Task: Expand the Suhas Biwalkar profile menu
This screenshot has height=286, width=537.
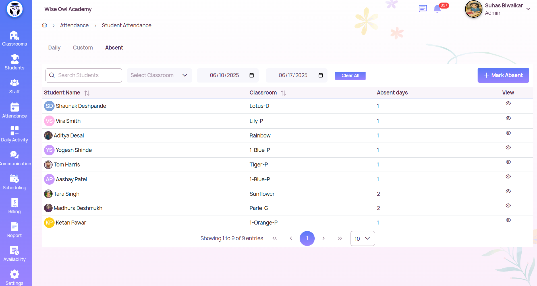Action: [528, 9]
